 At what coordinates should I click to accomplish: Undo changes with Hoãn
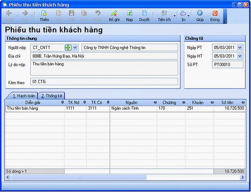pos(98,16)
